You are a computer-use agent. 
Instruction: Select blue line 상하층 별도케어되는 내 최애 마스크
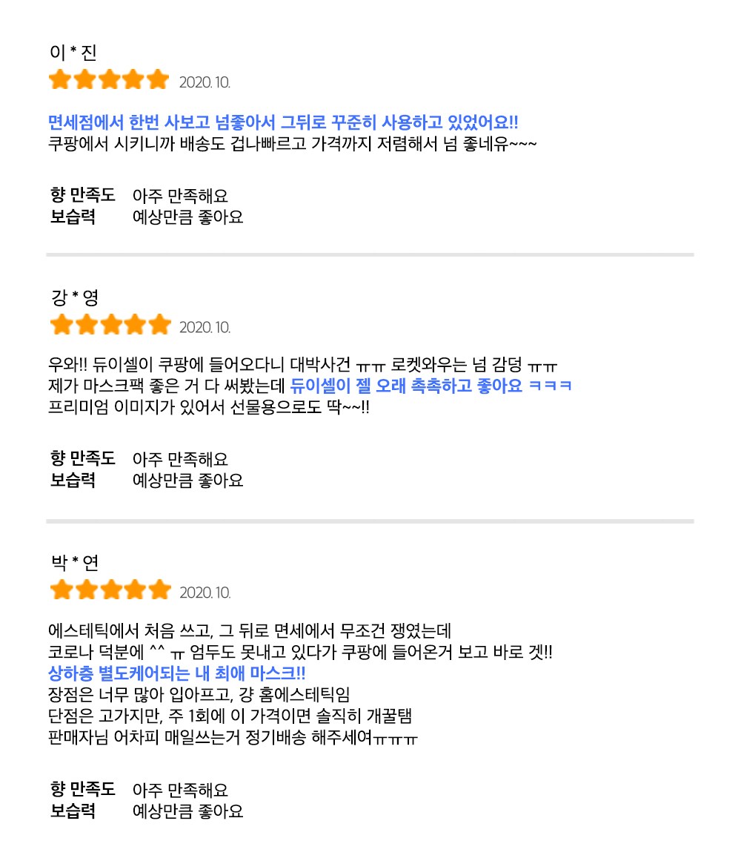click(x=176, y=673)
